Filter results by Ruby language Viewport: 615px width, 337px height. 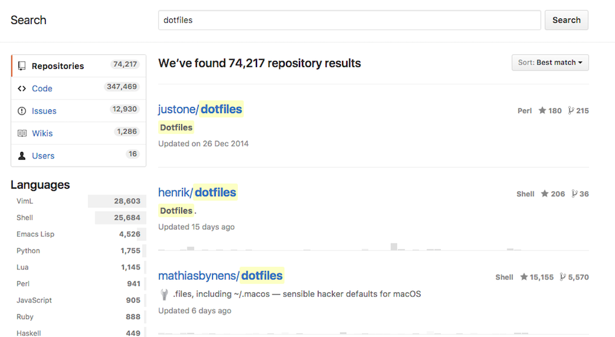pos(79,316)
